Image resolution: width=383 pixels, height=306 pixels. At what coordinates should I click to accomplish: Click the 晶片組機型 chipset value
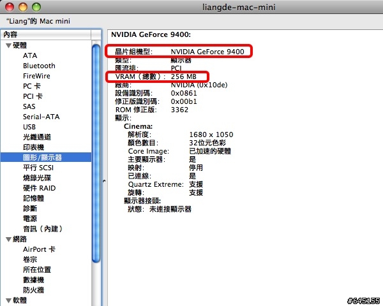207,52
